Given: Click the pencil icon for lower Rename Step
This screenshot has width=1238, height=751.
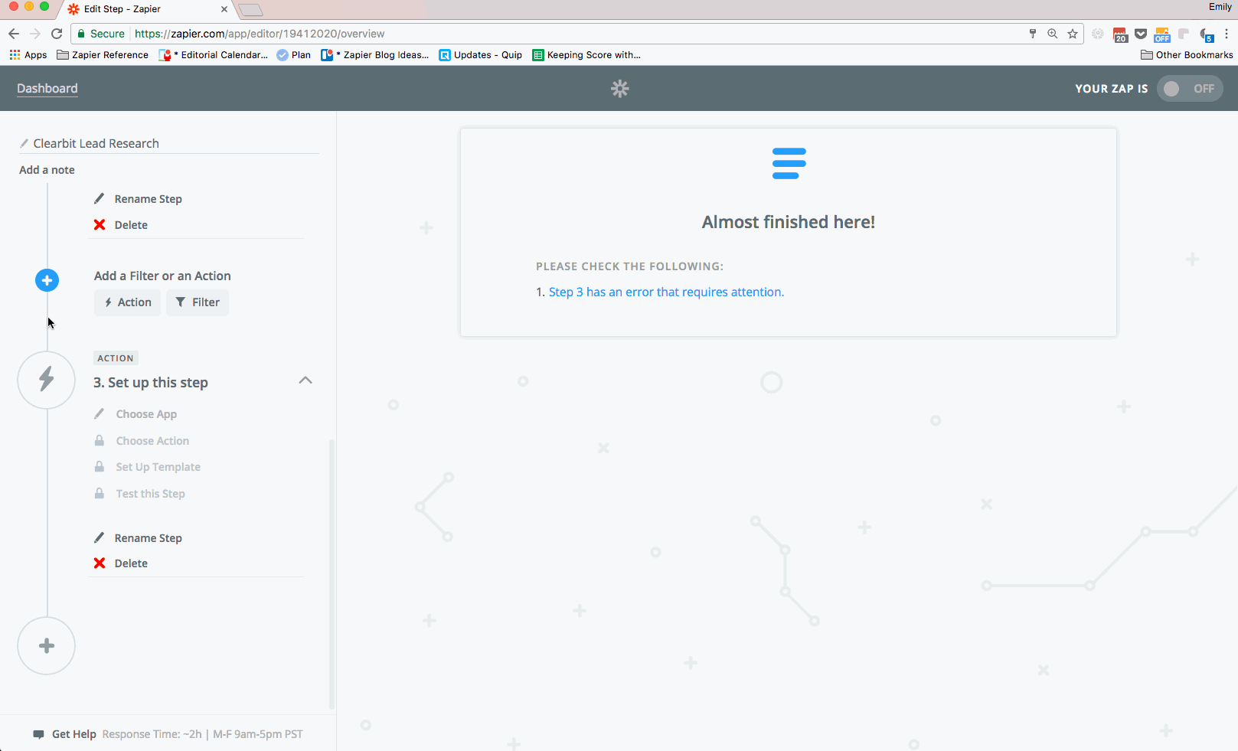Looking at the screenshot, I should (x=100, y=537).
